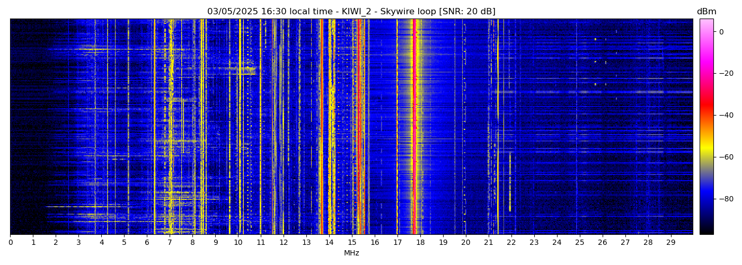Viewport: 742px width, 265px height.
Task: Click the strong red signal near 17.7 MHz
Action: coord(414,127)
